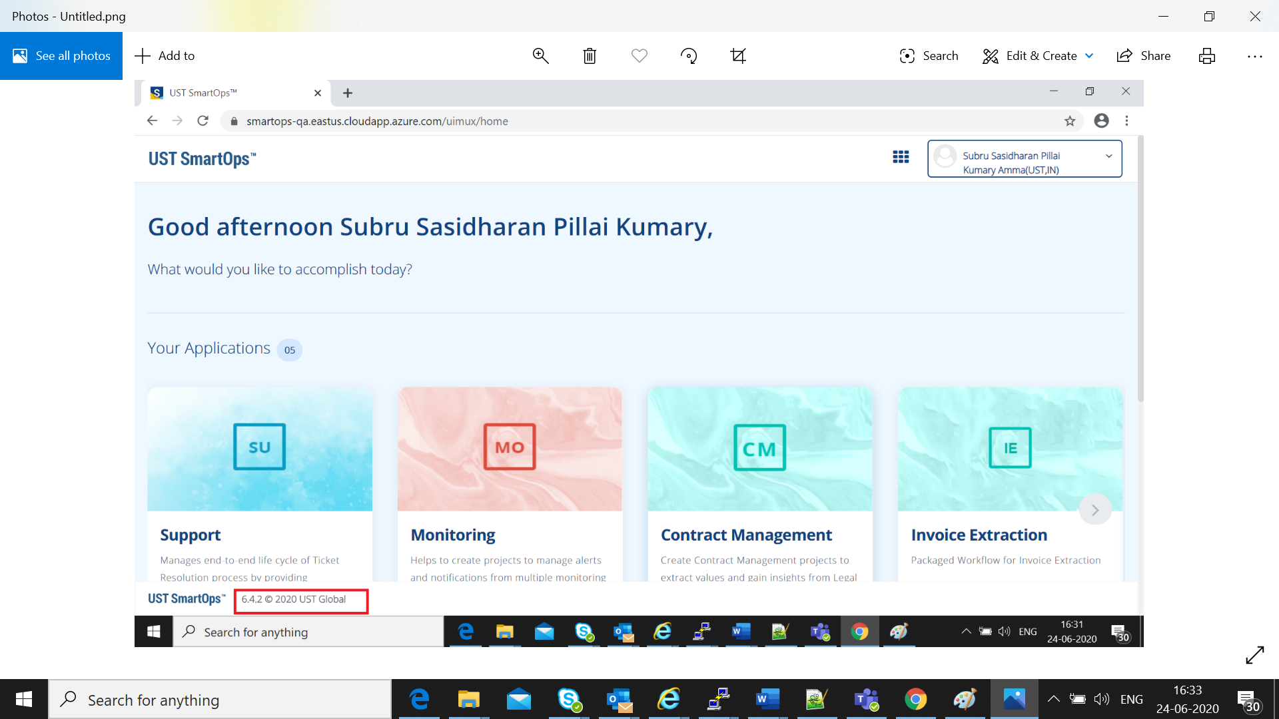Screen dimensions: 1279x719
Task: Open Word from the taskbar
Action: (x=767, y=700)
